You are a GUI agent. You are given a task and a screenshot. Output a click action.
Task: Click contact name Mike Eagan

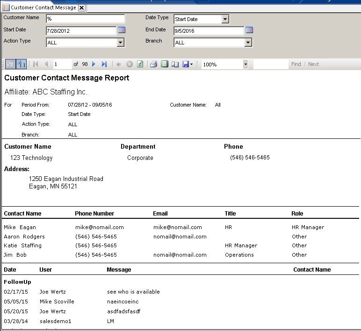click(x=20, y=227)
